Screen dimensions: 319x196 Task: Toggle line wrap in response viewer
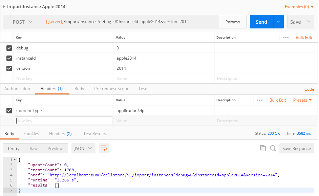coord(104,148)
